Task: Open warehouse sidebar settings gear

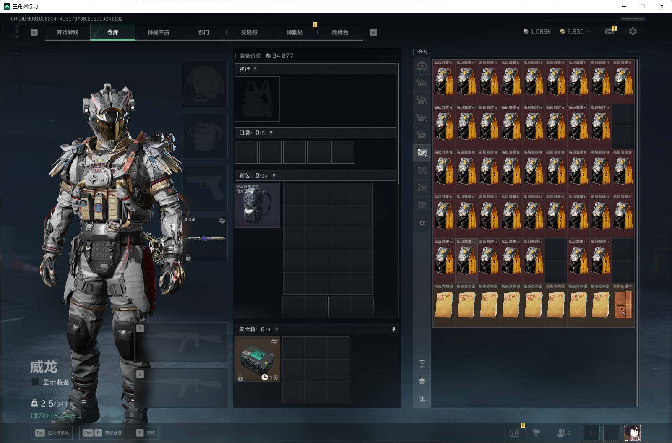Action: click(422, 223)
